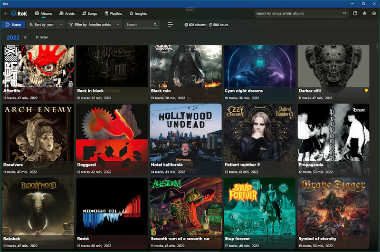Screen dimensions: 380x252
Task: Open the Symbol of eternity album
Action: click(333, 213)
